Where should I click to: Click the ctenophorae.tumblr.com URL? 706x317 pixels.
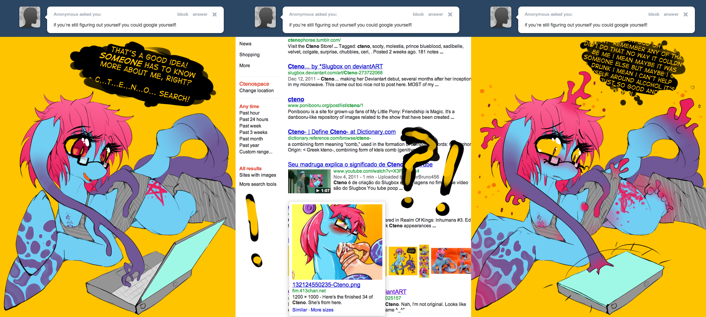(x=314, y=40)
